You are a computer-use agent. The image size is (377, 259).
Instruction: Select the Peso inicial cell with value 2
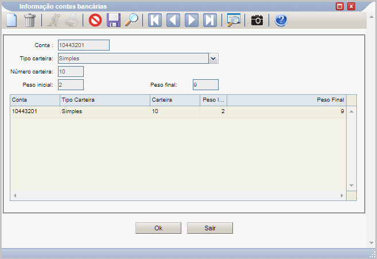pos(213,111)
